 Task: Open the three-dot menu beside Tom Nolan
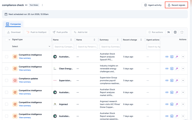(42, 5)
